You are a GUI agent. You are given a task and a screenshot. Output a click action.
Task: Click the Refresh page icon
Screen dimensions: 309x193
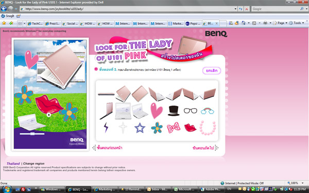click(x=241, y=9)
